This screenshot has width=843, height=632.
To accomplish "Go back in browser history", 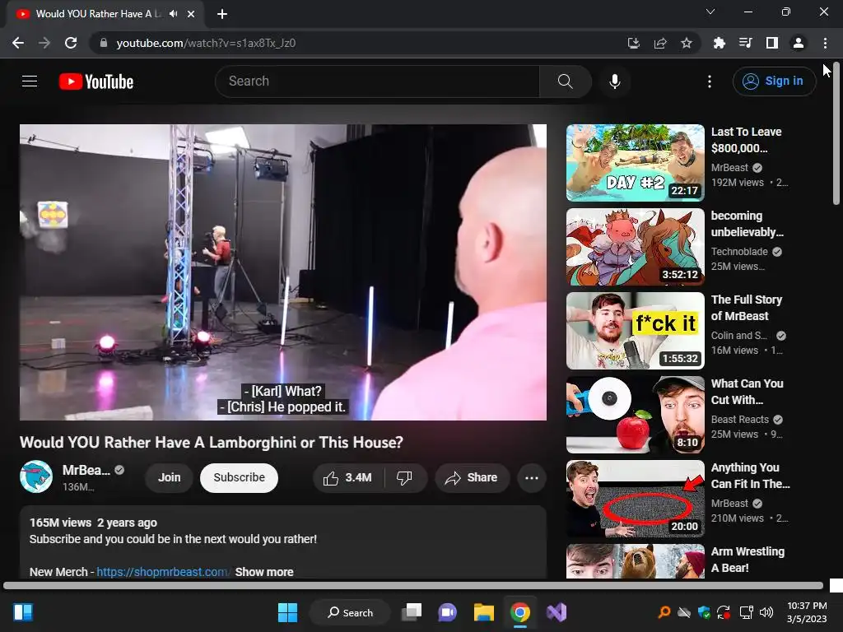I will click(18, 43).
